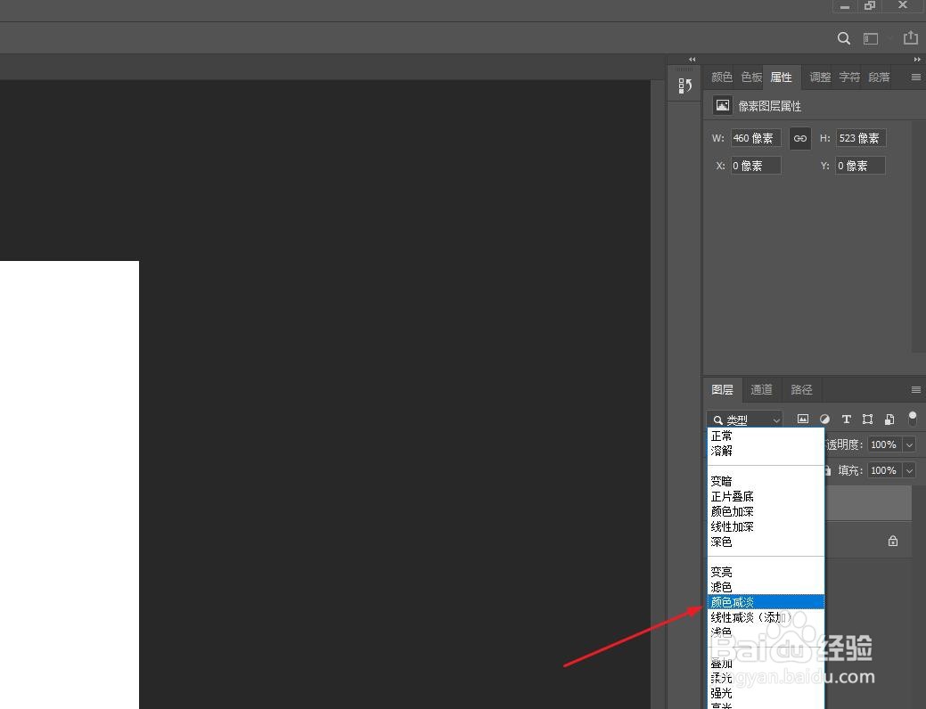The width and height of the screenshot is (926, 709).
Task: Click the share/export icon
Action: (911, 37)
